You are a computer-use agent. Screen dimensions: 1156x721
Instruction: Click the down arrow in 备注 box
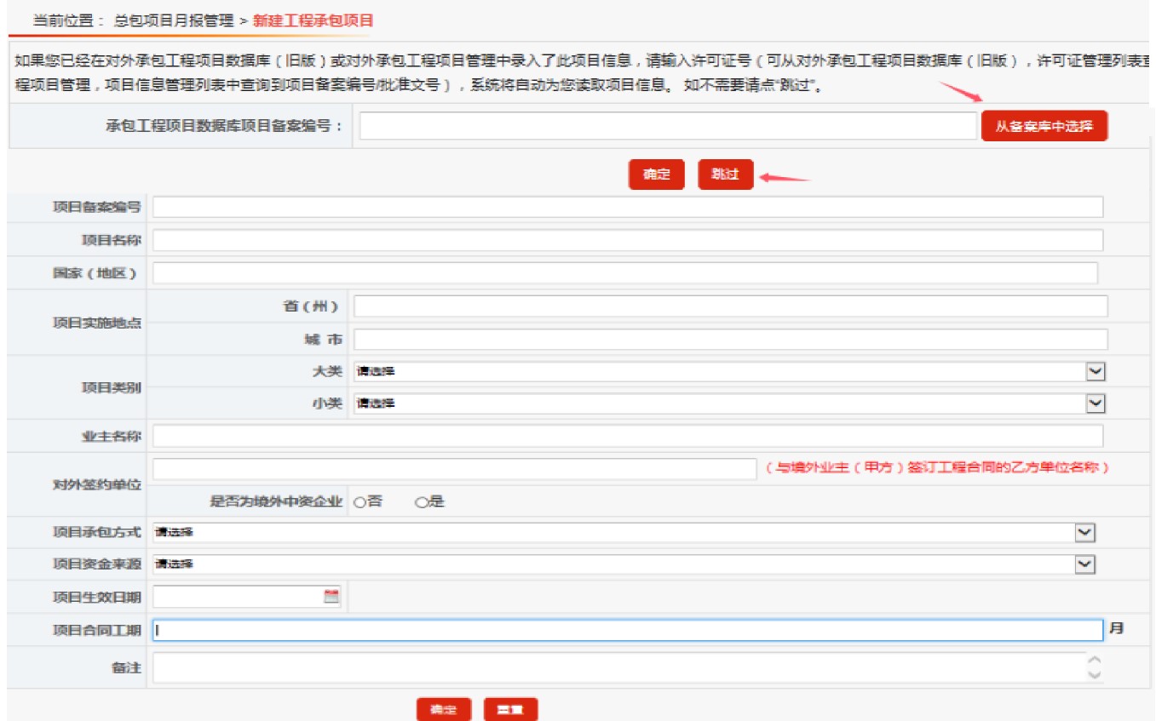[x=1095, y=674]
